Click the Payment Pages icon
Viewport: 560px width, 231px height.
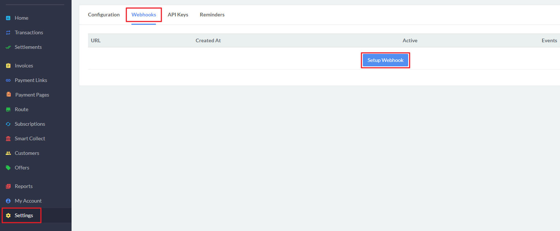8,95
